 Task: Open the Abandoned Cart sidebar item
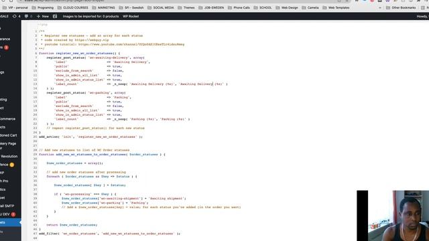coord(9,135)
